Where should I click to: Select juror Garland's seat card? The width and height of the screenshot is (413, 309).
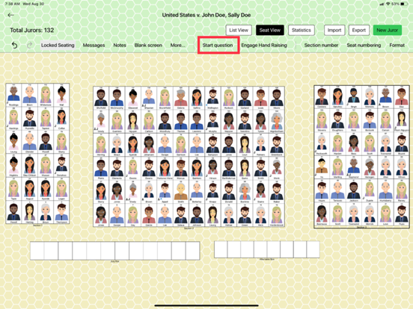245,98
